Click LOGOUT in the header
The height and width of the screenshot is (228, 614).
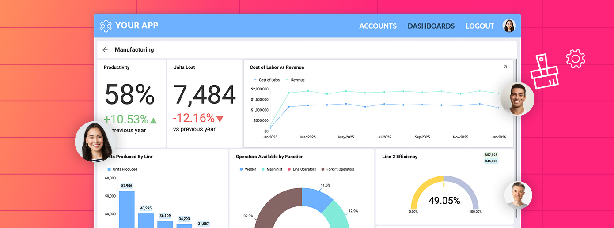pyautogui.click(x=480, y=26)
